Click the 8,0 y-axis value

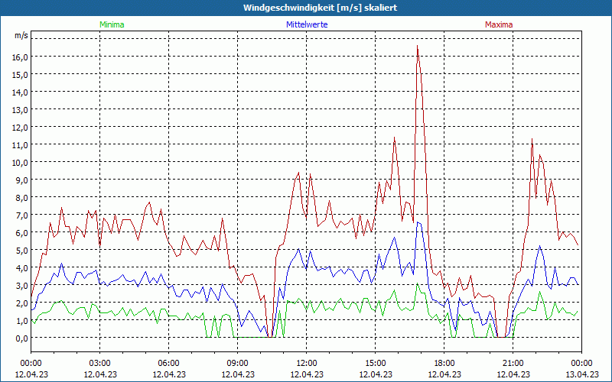(x=22, y=197)
